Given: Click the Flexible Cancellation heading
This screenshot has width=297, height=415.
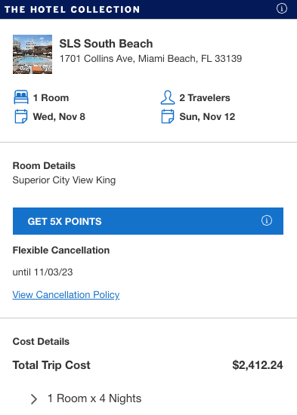Looking at the screenshot, I should 61,250.
